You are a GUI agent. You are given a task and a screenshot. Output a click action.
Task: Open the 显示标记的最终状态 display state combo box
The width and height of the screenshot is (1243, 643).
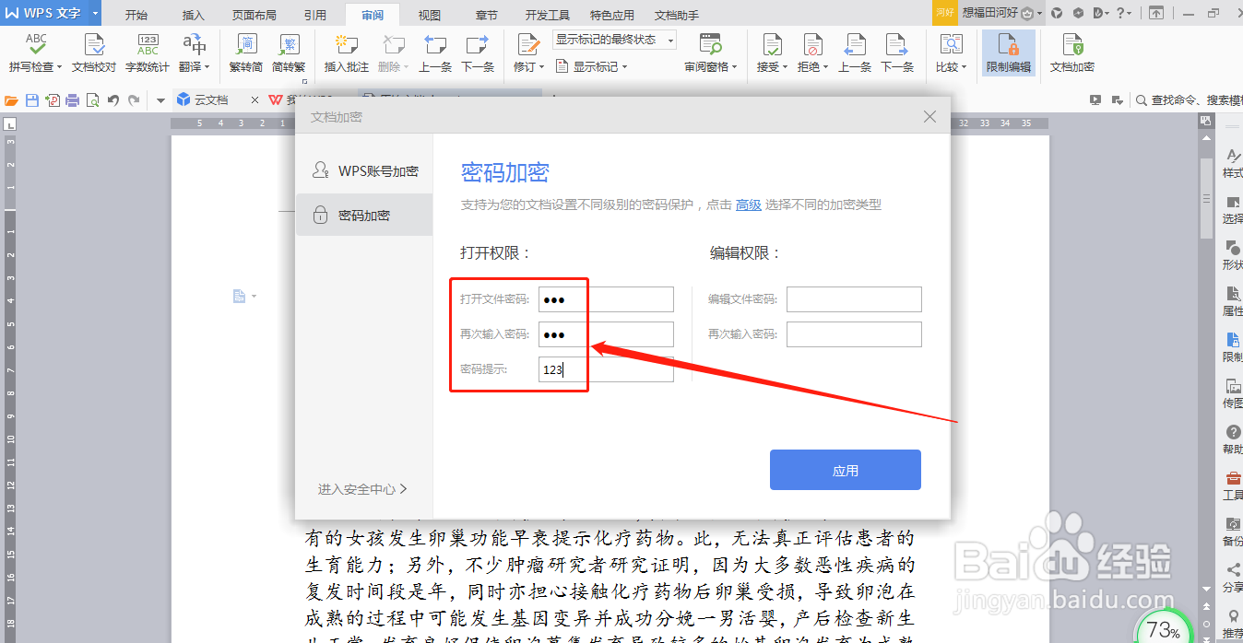click(613, 40)
